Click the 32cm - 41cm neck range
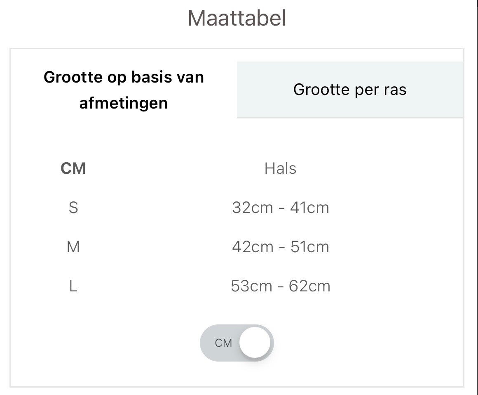This screenshot has height=395, width=478. (280, 207)
